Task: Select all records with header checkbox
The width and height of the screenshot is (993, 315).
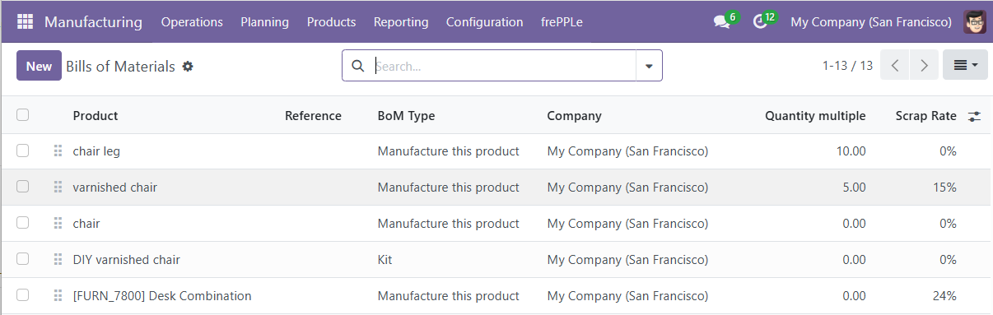Action: point(23,115)
